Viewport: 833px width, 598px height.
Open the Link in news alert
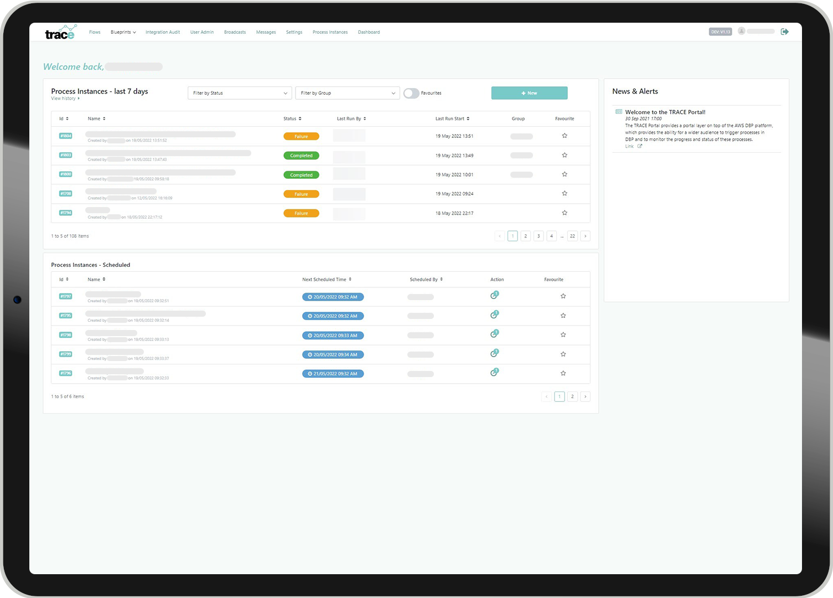coord(629,146)
